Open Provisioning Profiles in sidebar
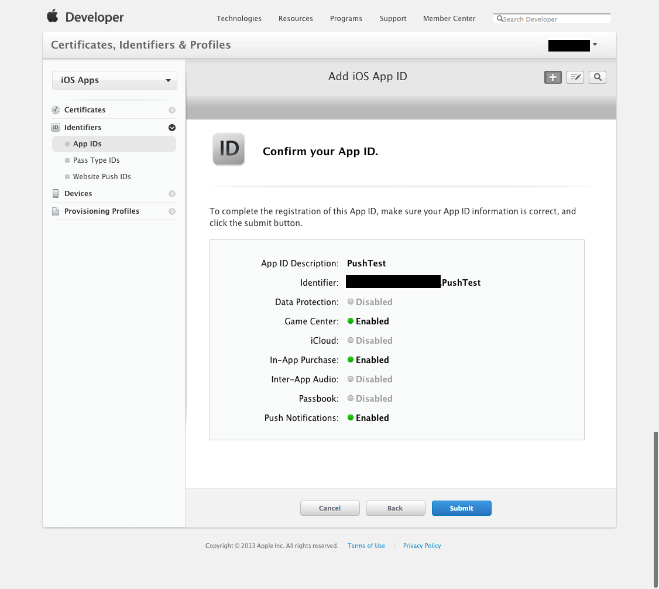This screenshot has height=589, width=659. 102,211
